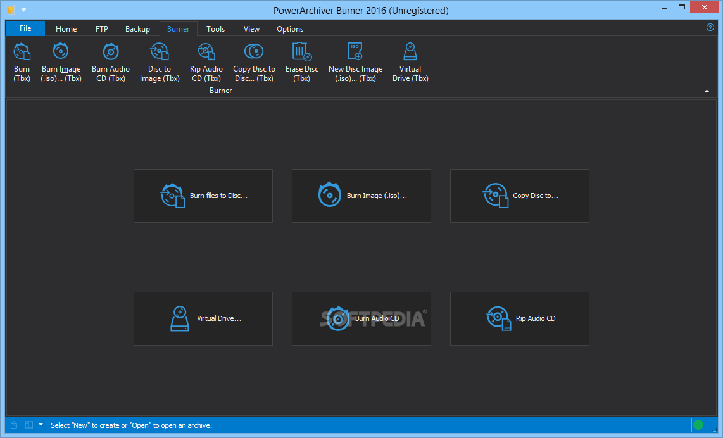Choose Erase Disc in the ribbon
Viewport: 723px width, 438px height.
pyautogui.click(x=301, y=62)
